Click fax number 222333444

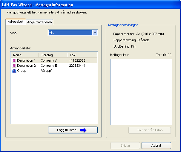point(77,66)
